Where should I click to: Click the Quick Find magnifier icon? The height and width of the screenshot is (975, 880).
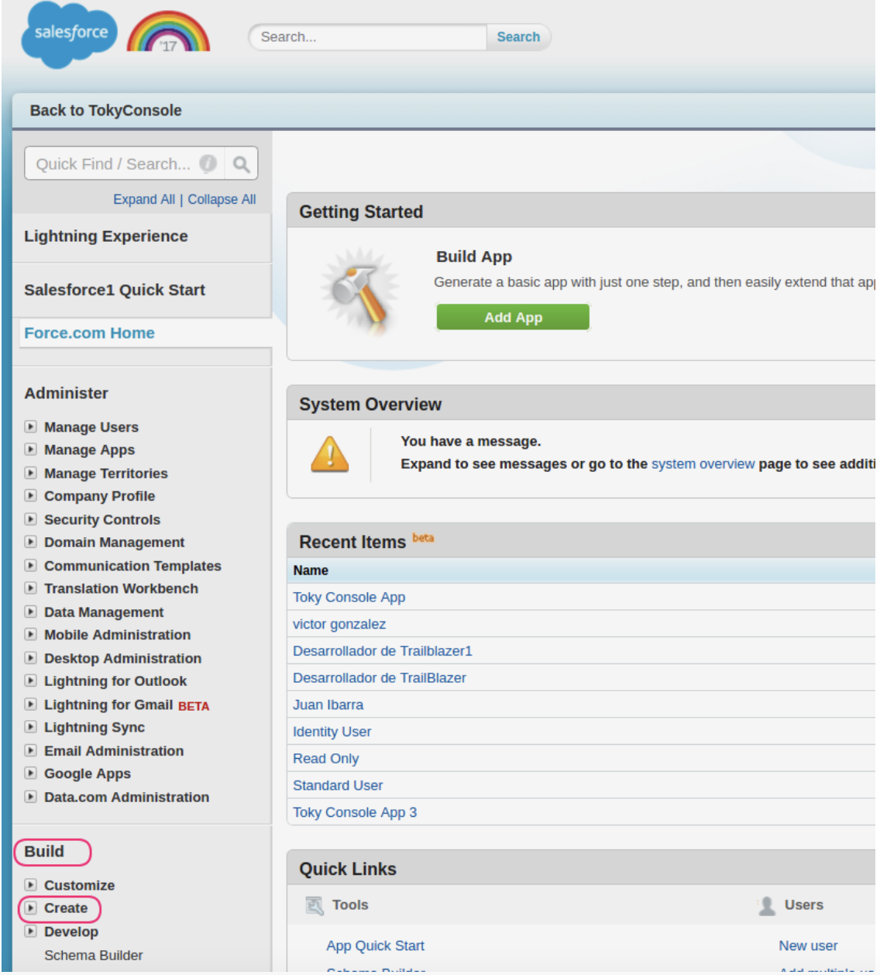coord(241,164)
